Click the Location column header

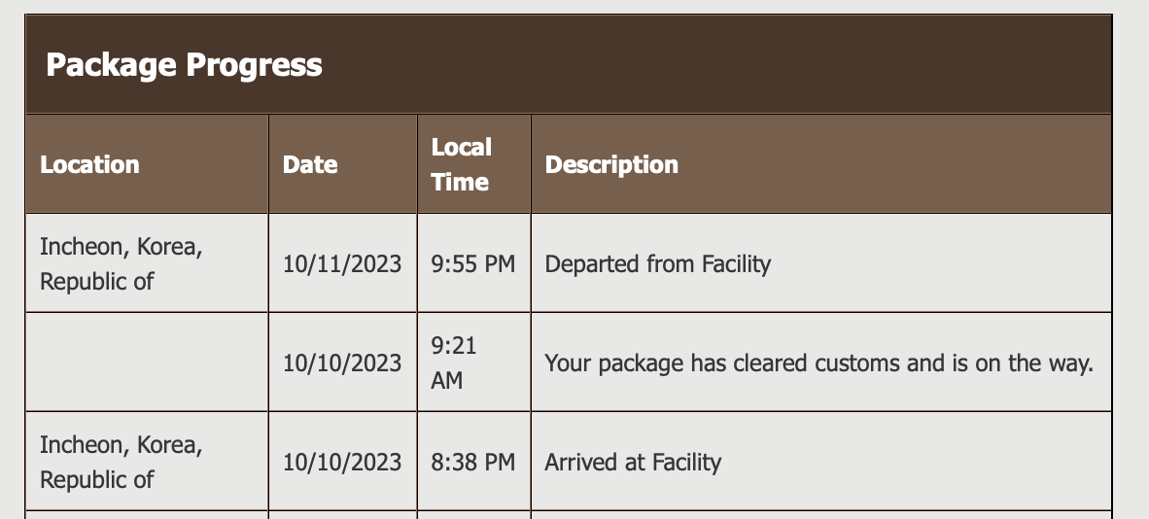pos(89,165)
